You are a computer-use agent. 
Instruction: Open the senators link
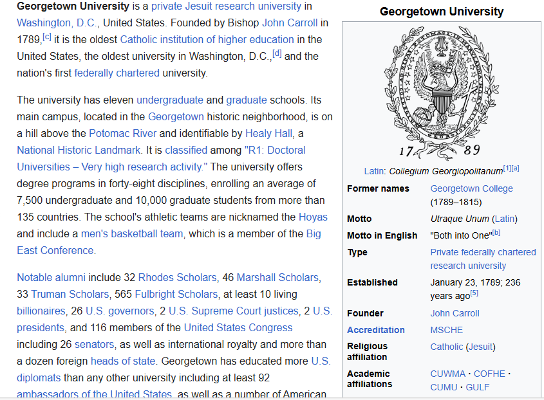(94, 345)
